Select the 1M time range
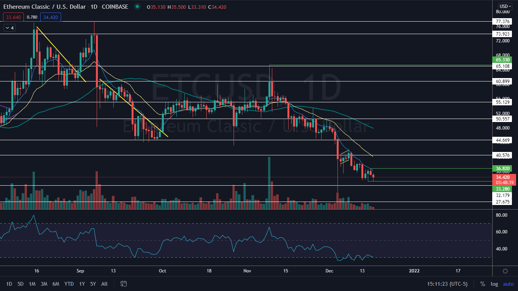The height and width of the screenshot is (291, 518). 32,284
